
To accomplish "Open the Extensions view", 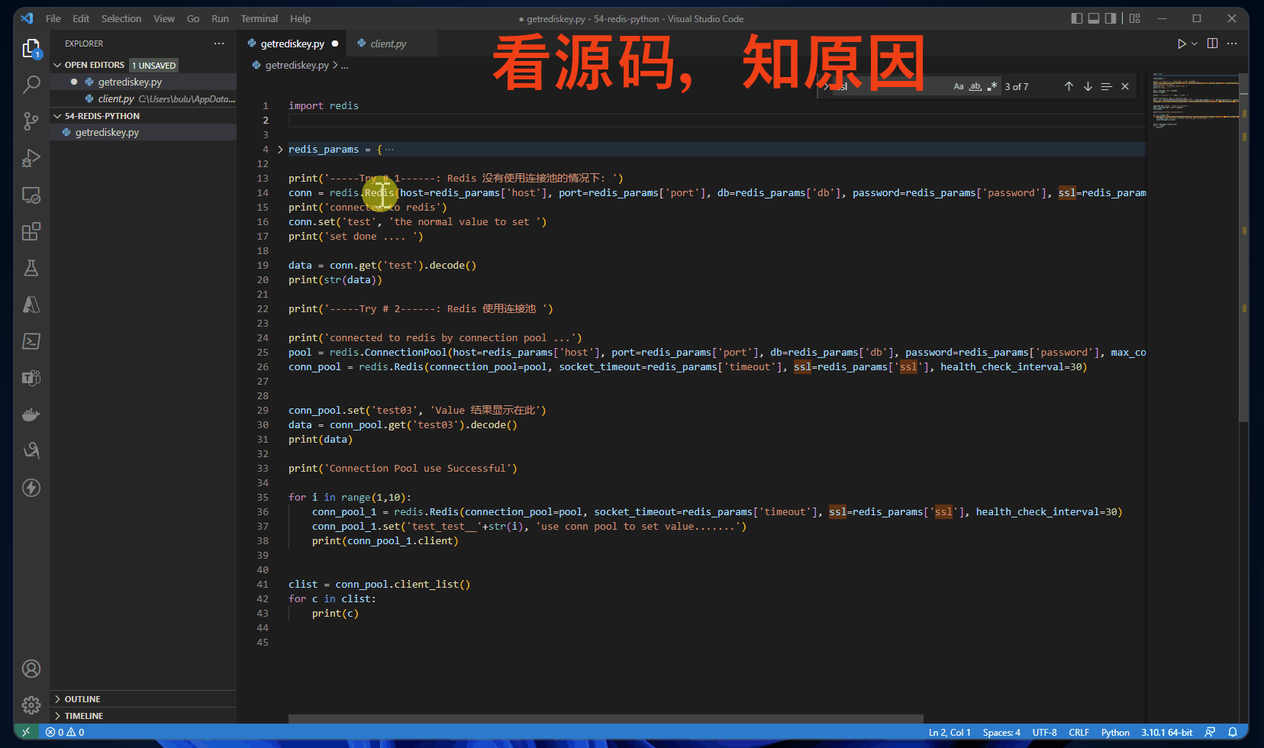I will (x=31, y=232).
